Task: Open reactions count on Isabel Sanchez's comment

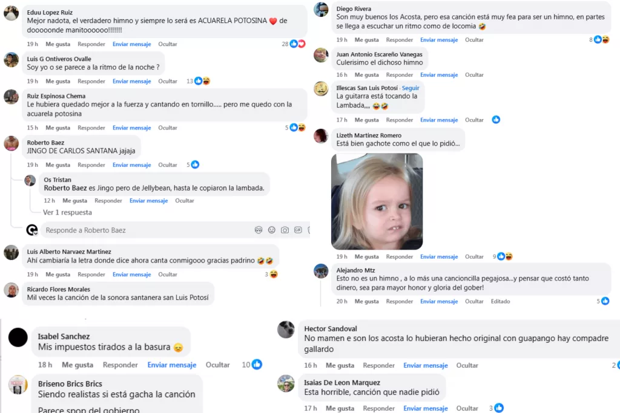Action: coord(252,365)
